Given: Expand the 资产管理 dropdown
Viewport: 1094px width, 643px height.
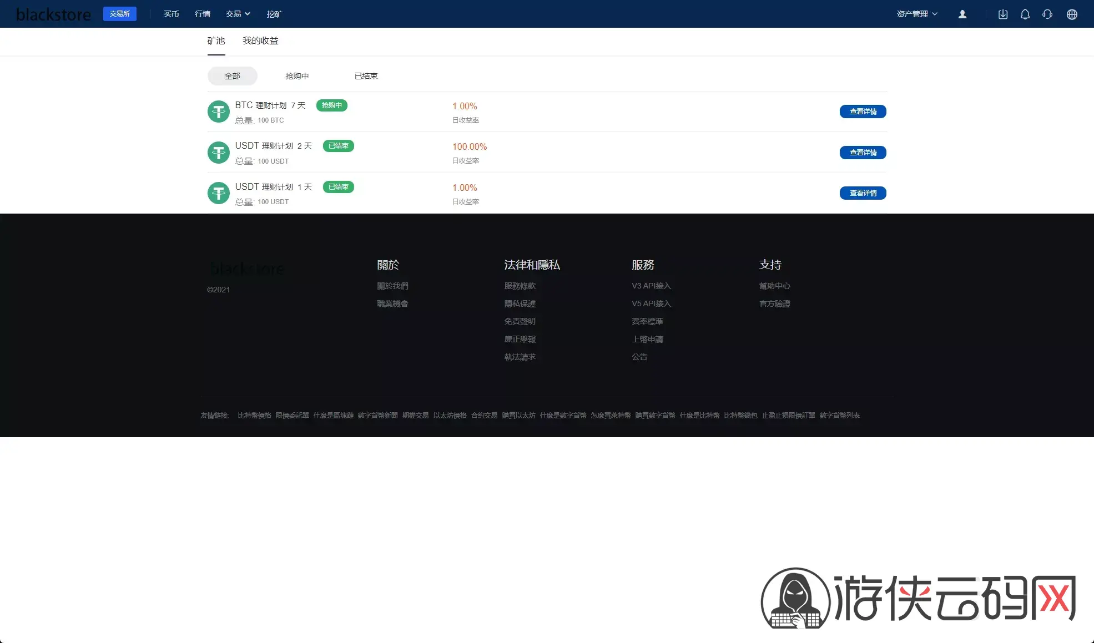Looking at the screenshot, I should (x=917, y=14).
